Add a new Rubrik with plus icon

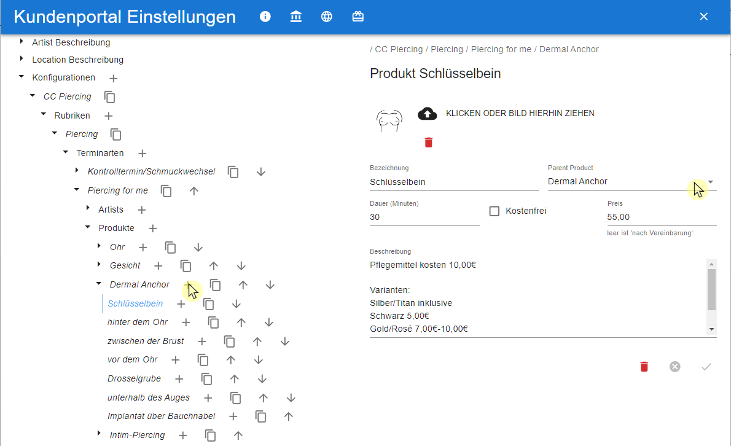[108, 116]
